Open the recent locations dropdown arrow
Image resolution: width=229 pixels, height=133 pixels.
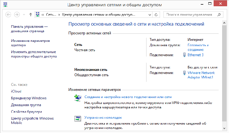click(24, 14)
